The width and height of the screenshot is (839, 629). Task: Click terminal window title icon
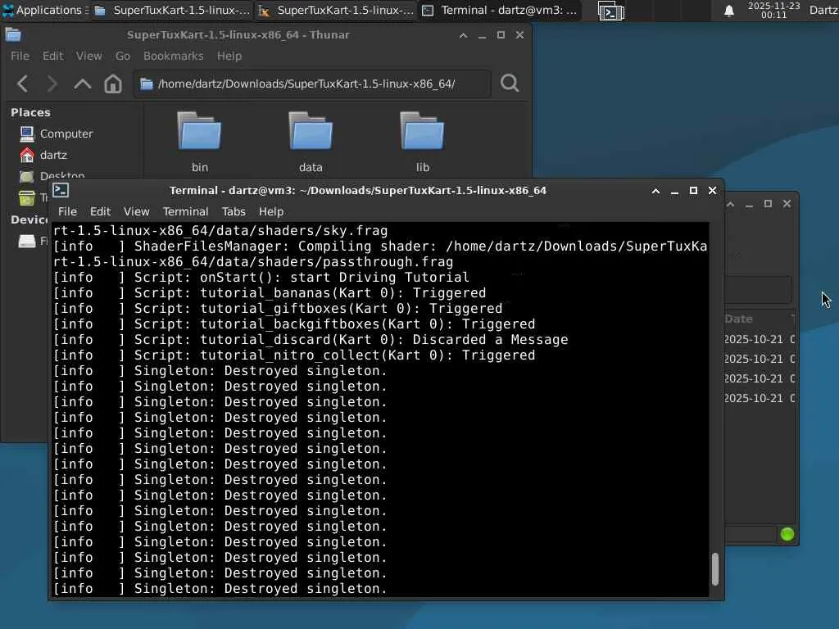coord(61,190)
